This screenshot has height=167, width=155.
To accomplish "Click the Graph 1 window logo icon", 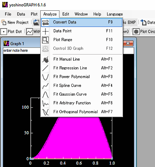I will pyautogui.click(x=6, y=43).
